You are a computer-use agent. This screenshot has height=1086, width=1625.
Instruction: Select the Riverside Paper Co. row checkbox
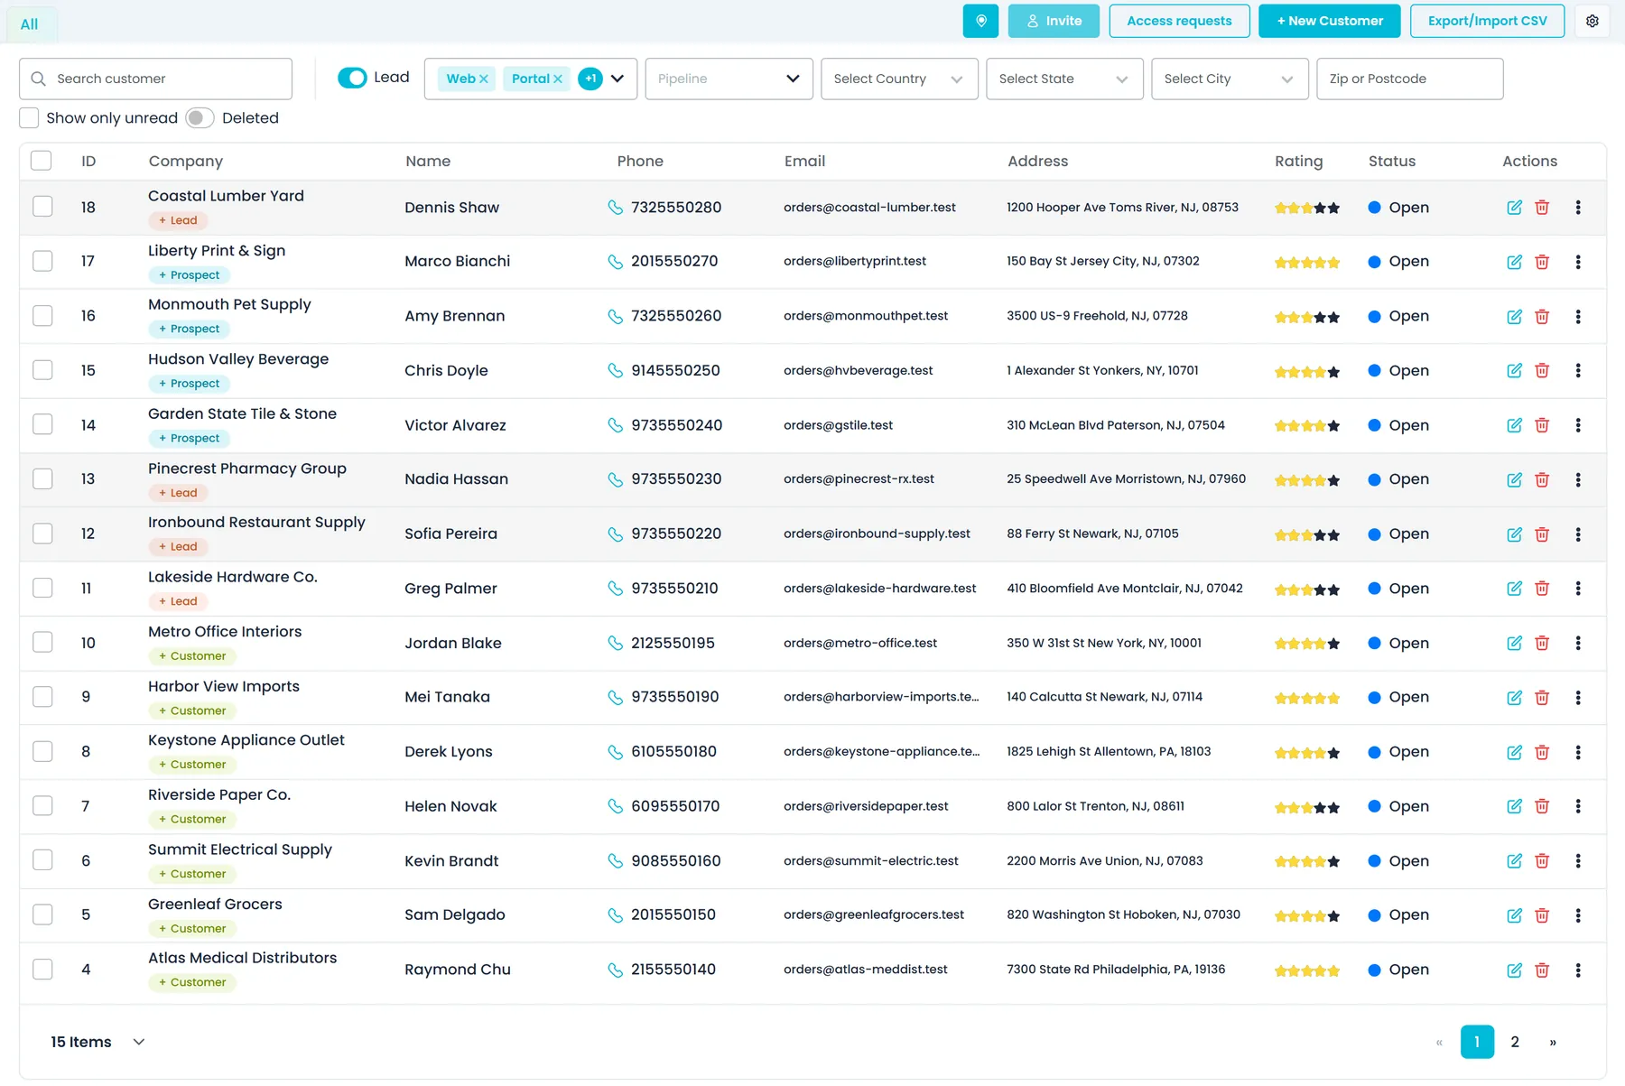(42, 805)
